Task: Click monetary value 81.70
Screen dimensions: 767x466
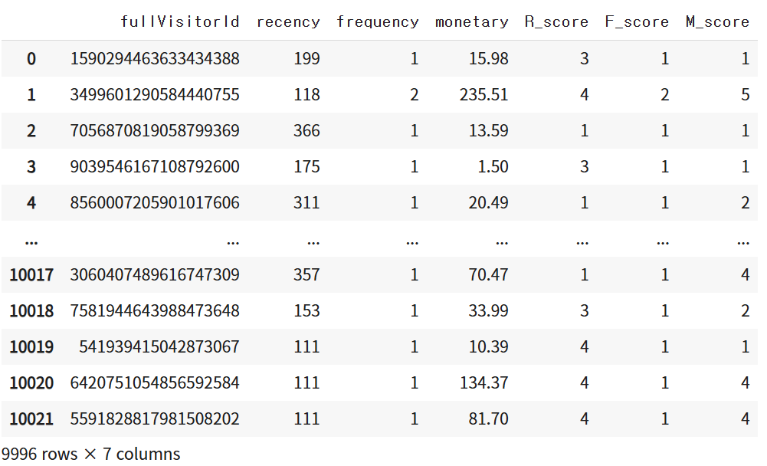Action: tap(489, 419)
